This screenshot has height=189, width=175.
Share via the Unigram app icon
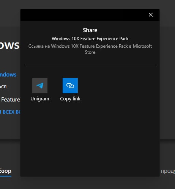point(40,86)
